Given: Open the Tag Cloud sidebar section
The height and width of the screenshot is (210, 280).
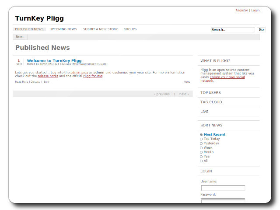Looking at the screenshot, I should (211, 102).
